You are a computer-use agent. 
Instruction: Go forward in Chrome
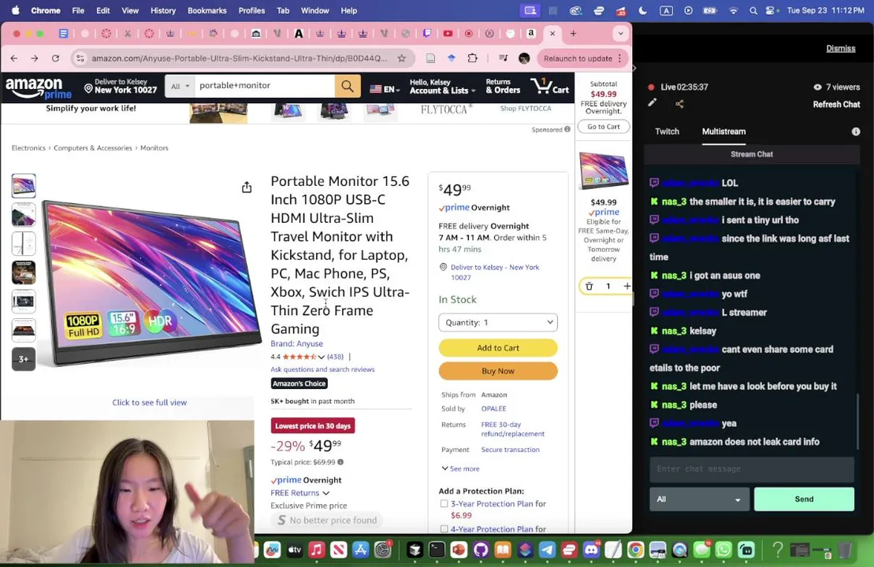(35, 58)
